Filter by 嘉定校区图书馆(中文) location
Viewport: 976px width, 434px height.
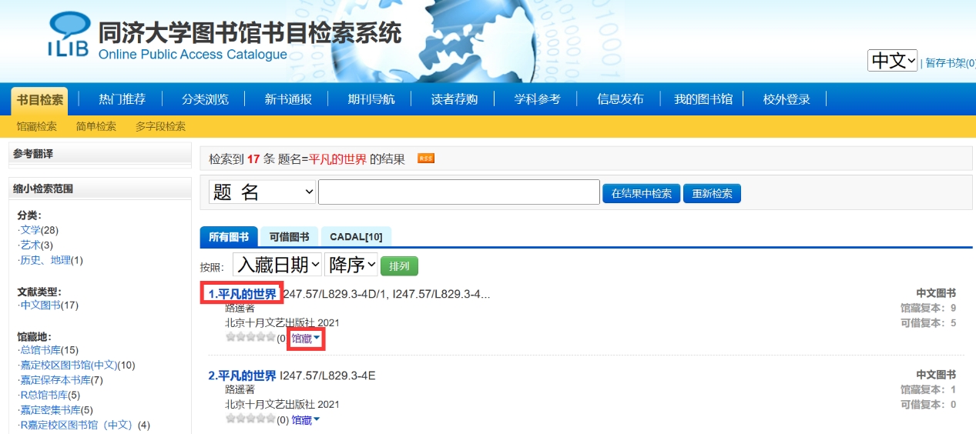tap(69, 365)
